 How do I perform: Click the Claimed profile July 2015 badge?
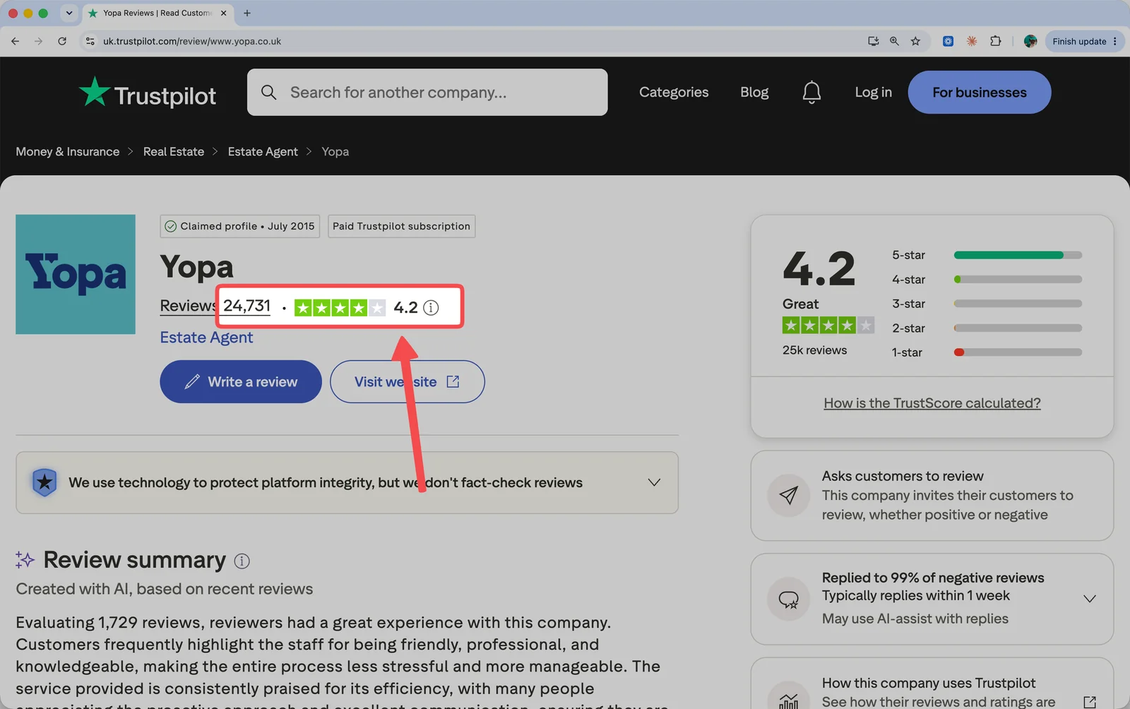pyautogui.click(x=240, y=226)
